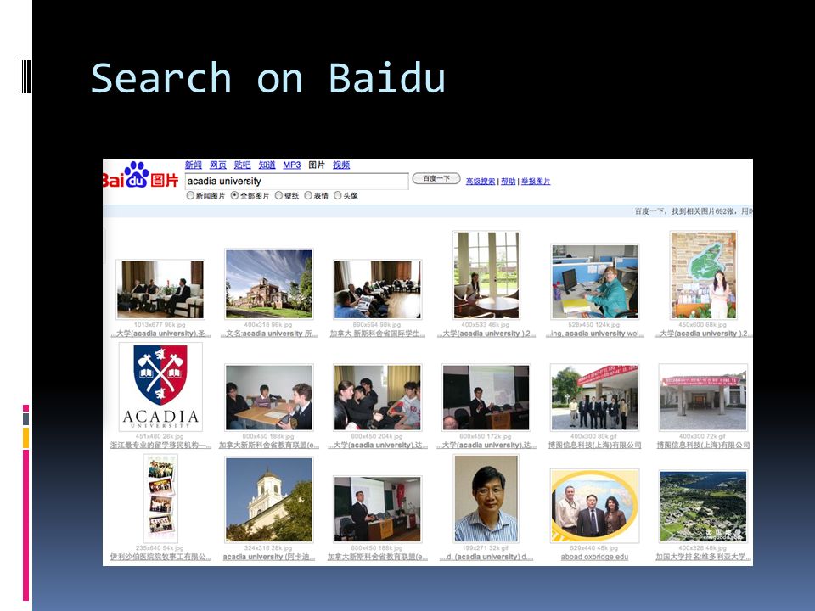The image size is (815, 611).
Task: Open portrait thumbnail of man with glasses
Action: [x=486, y=498]
